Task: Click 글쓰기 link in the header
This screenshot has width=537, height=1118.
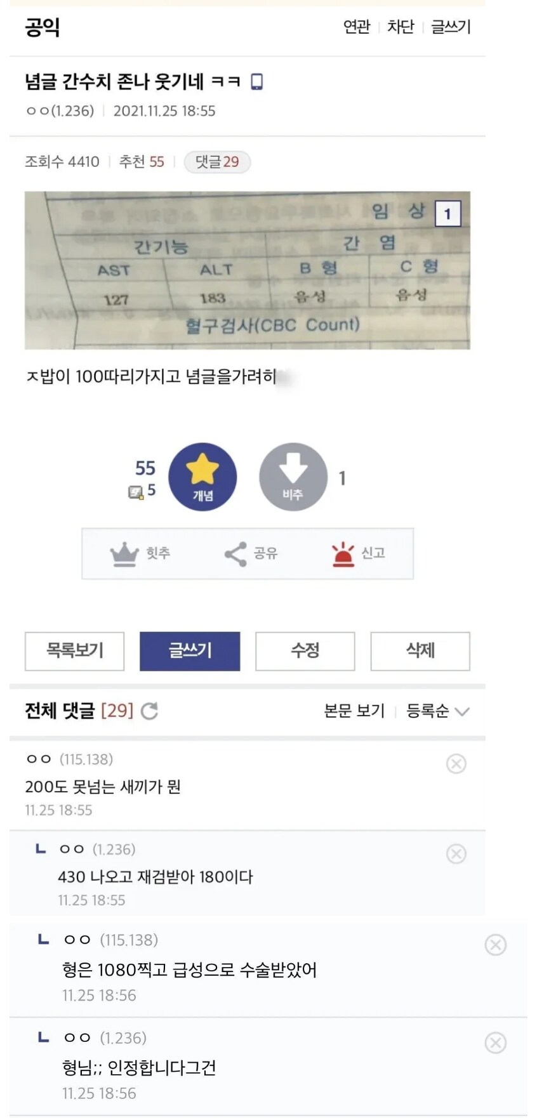Action: [x=451, y=27]
